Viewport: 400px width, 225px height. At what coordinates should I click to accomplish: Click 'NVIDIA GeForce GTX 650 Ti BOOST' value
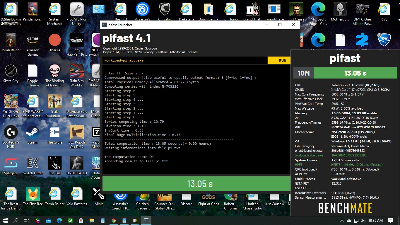pyautogui.click(x=358, y=127)
